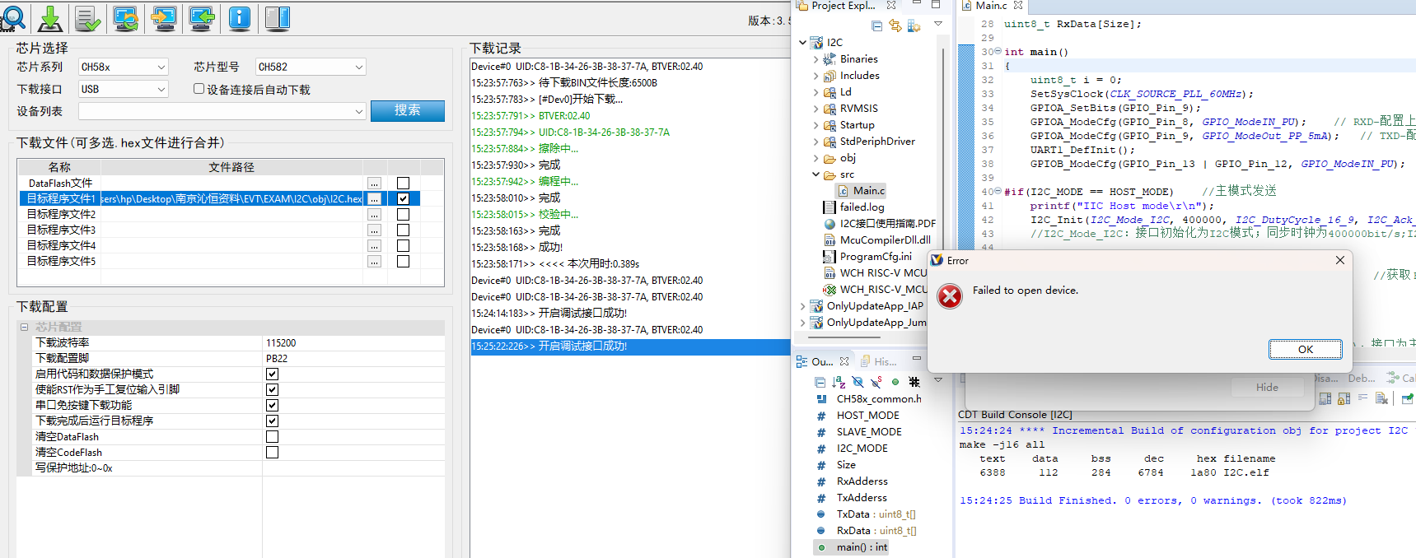
Task: Click the green download arrow toolbar icon
Action: click(50, 17)
